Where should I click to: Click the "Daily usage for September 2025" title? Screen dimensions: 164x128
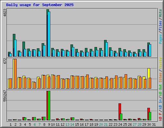[x=40, y=5]
